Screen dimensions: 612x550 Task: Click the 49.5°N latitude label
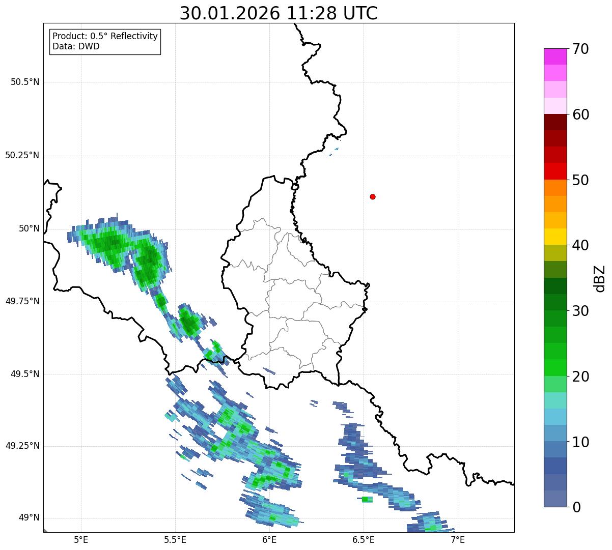tap(25, 374)
